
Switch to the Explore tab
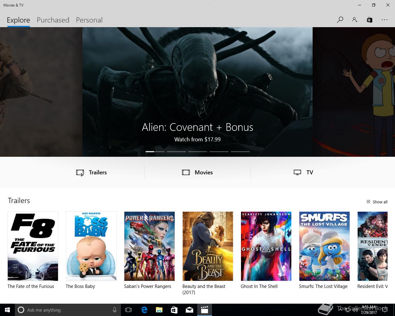[19, 20]
